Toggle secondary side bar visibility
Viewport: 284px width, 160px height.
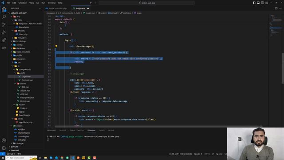click(262, 3)
